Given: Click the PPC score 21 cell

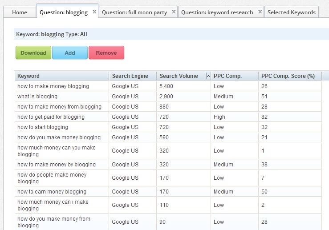Looking at the screenshot, I should (x=290, y=137).
